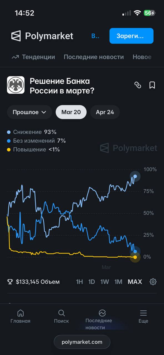Select the MAX chart range
The image size is (164, 355).
[x=135, y=282]
